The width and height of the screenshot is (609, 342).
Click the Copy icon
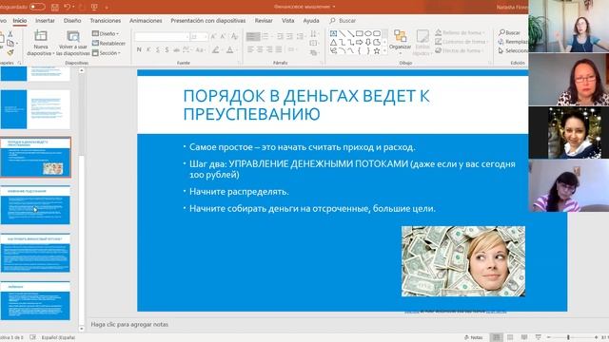[10, 44]
